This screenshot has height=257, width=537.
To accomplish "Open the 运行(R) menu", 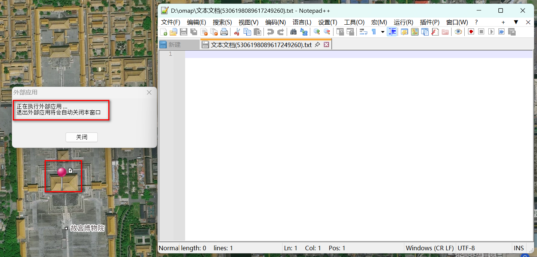I will (x=403, y=22).
